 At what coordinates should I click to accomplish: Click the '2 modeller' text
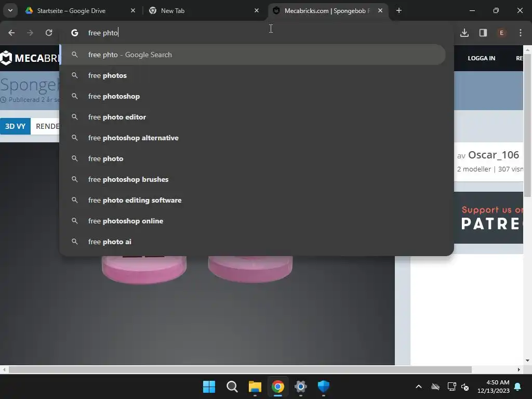point(474,169)
